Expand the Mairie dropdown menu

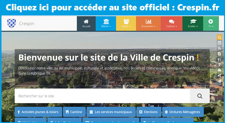[x=106, y=23]
